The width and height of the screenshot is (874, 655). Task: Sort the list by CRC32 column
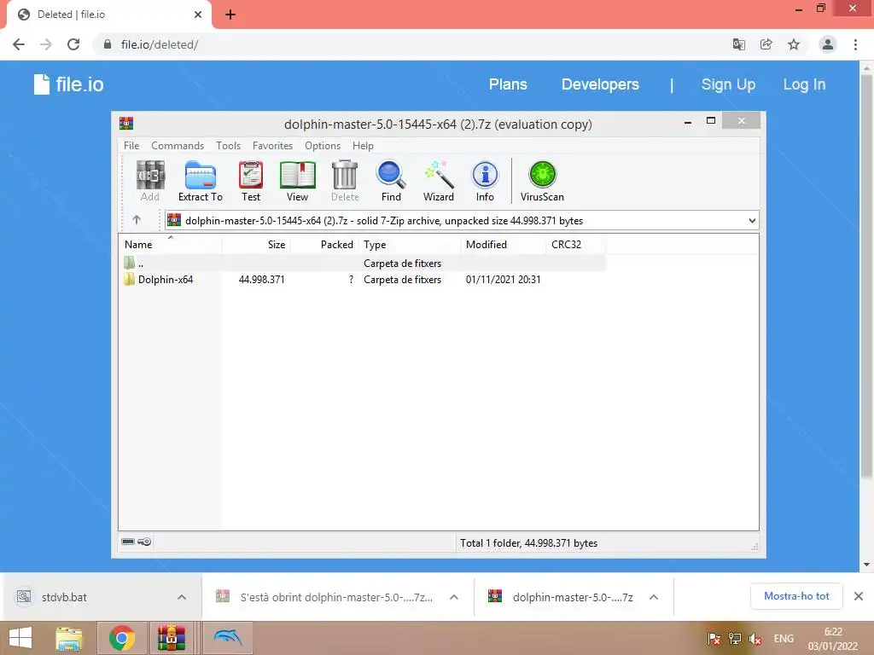pos(575,245)
